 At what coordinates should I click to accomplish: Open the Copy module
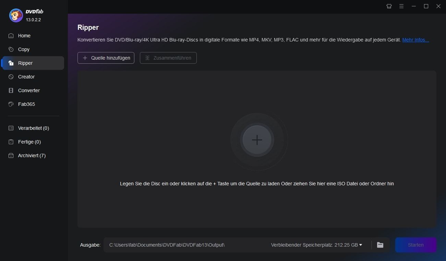click(33, 49)
